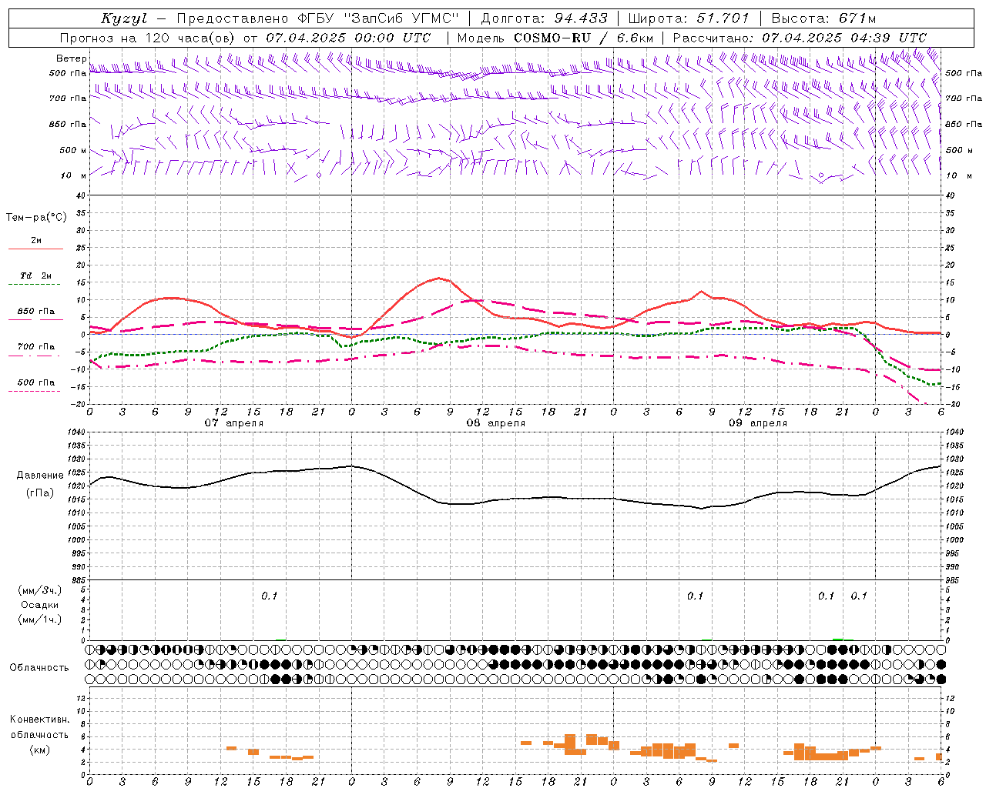This screenshot has height=788, width=986.
Task: Click the 0.1 precipitation value near 9h April 9
Action: point(695,596)
